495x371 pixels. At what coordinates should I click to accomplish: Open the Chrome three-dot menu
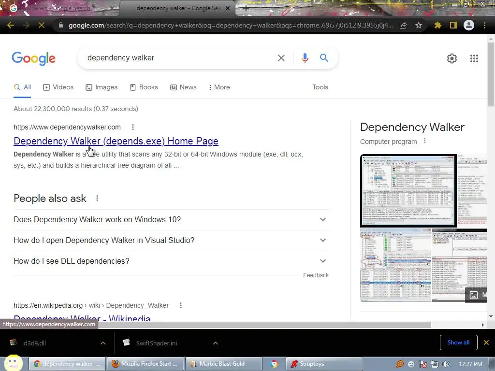(x=484, y=25)
